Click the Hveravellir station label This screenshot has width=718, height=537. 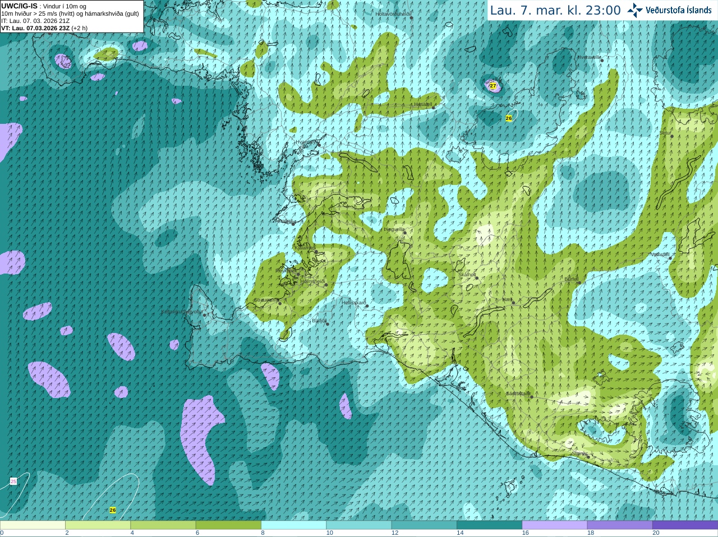click(x=589, y=57)
